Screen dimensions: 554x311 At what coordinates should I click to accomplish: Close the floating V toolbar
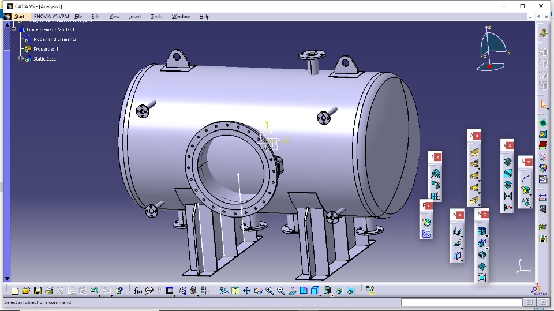point(510,145)
